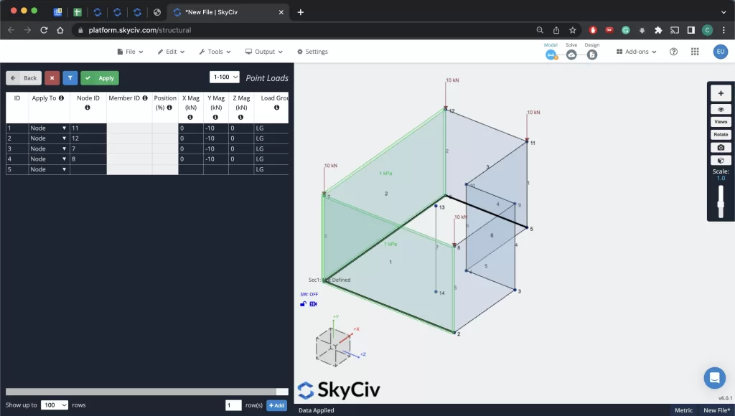Reload the browser page
Screen dimensions: 735x416
44,30
